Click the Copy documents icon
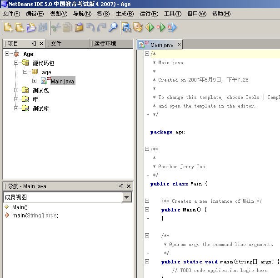 [x=67, y=27]
